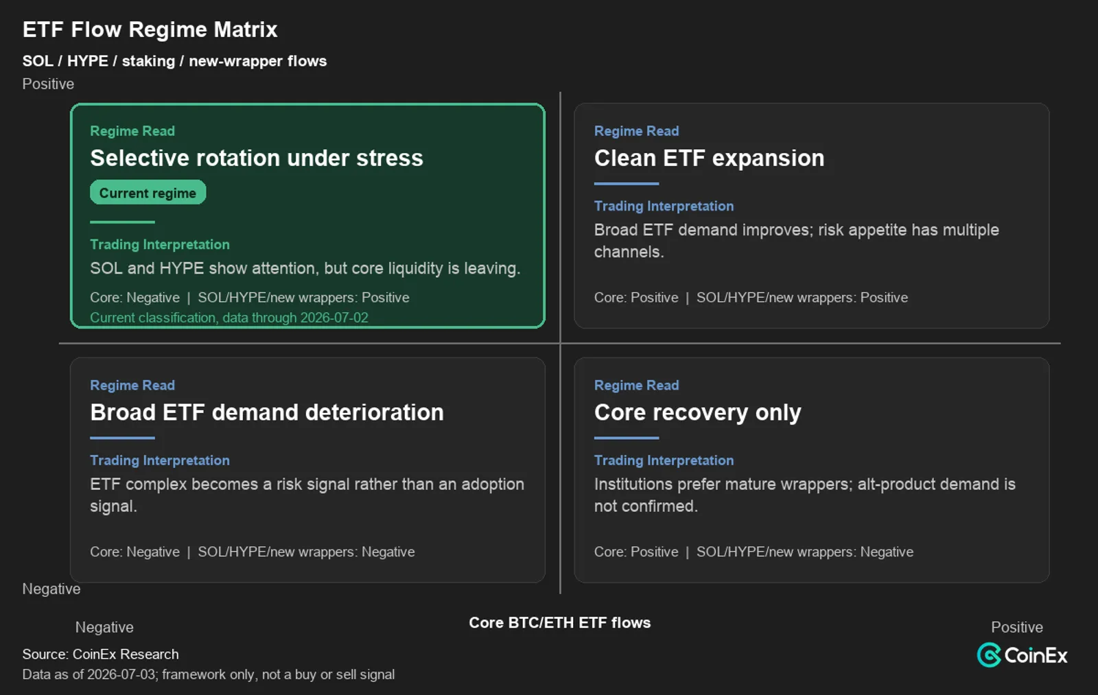Click 'Regime Read' label in Broad ETF demand card

coord(132,386)
